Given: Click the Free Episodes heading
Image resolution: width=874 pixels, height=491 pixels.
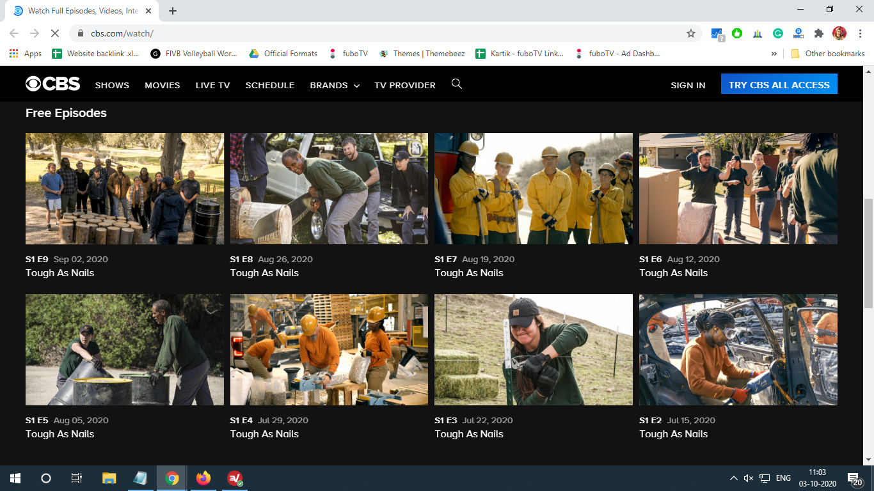Looking at the screenshot, I should point(66,113).
